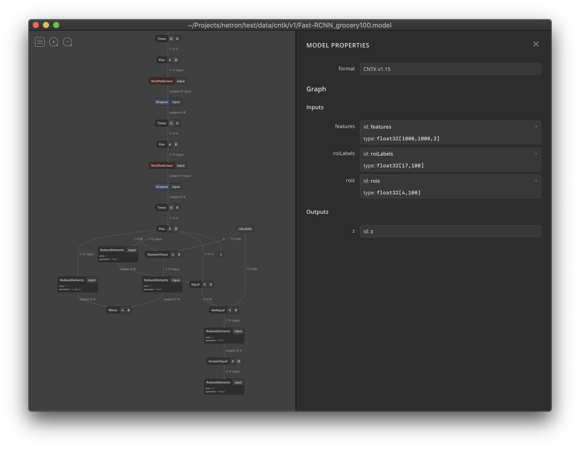Open the sidebar menu icon

pyautogui.click(x=40, y=42)
